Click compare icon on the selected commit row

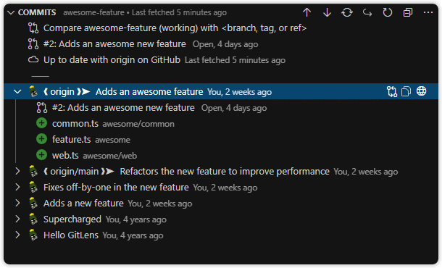pos(392,91)
